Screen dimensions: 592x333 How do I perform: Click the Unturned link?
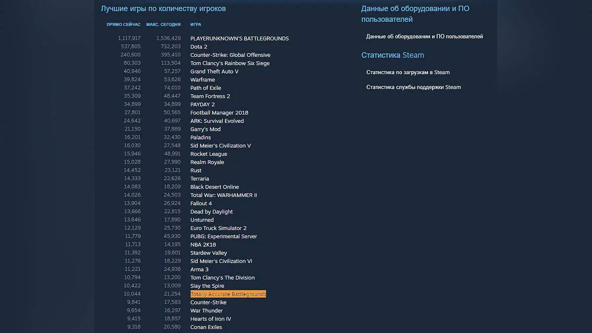pyautogui.click(x=202, y=220)
